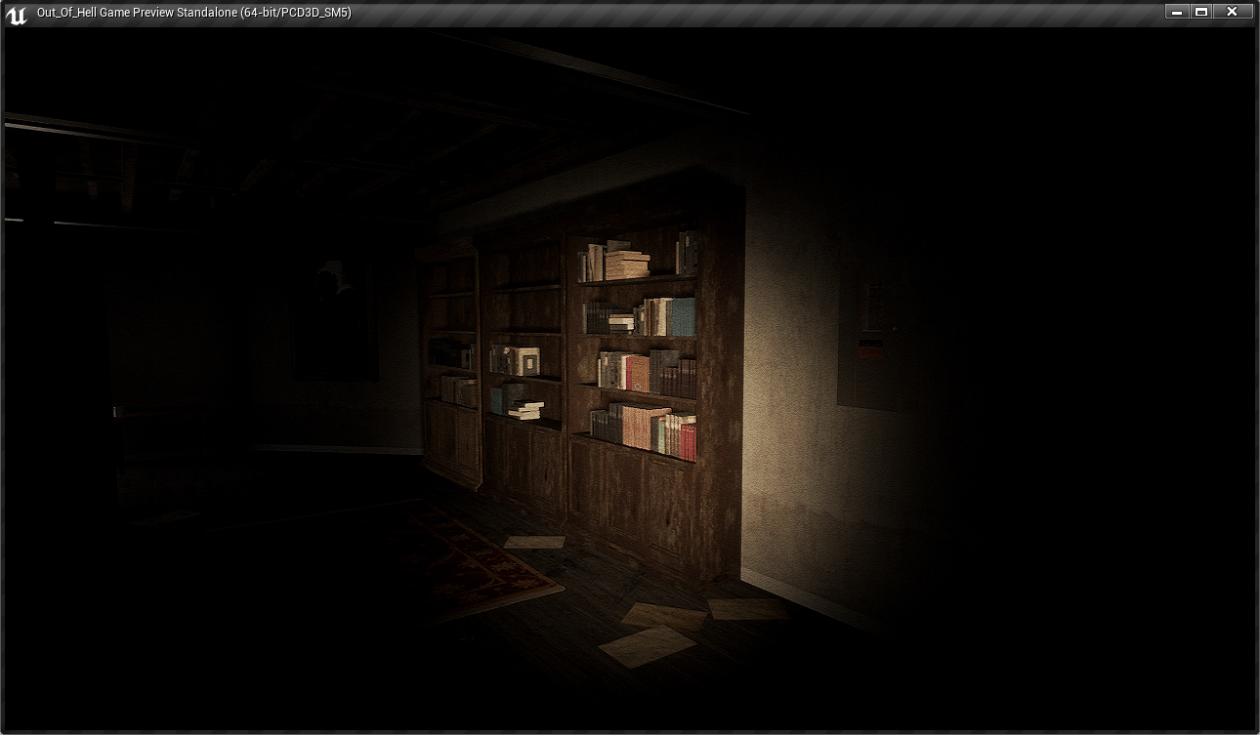Click the Unreal Engine logo icon
Image resolution: width=1260 pixels, height=735 pixels.
coord(16,14)
